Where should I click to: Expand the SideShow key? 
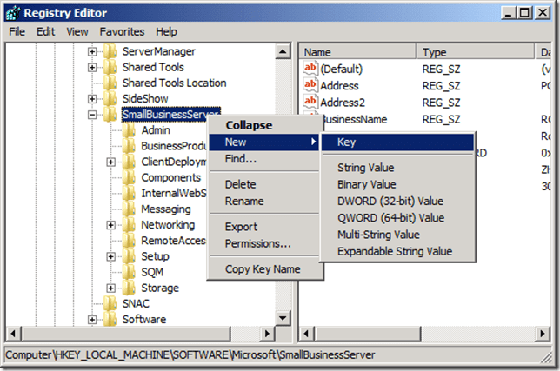pyautogui.click(x=92, y=99)
